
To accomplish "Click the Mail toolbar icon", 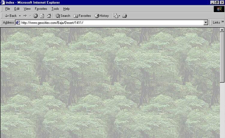I will pyautogui.click(x=116, y=16).
